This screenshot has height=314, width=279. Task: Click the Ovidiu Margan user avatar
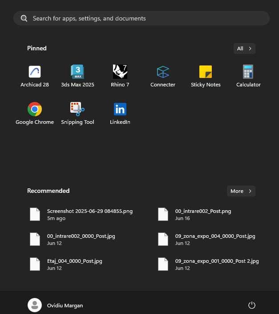coord(35,305)
